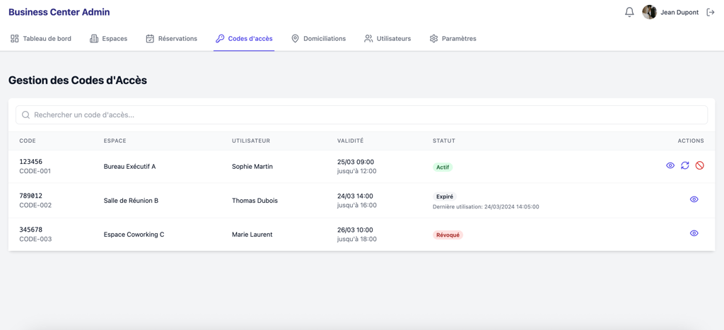Show code 789012 using the eye icon
The image size is (724, 330).
(x=694, y=199)
